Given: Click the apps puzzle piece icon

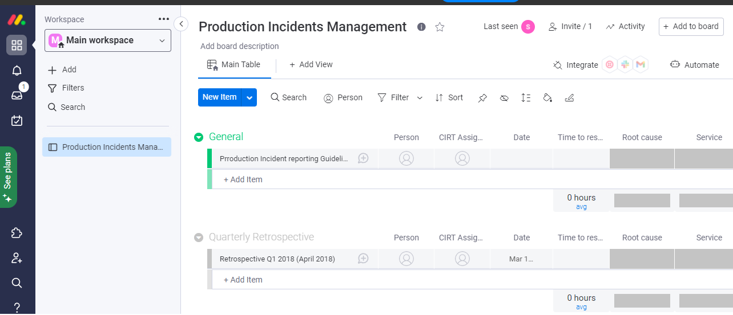Looking at the screenshot, I should pyautogui.click(x=17, y=233).
